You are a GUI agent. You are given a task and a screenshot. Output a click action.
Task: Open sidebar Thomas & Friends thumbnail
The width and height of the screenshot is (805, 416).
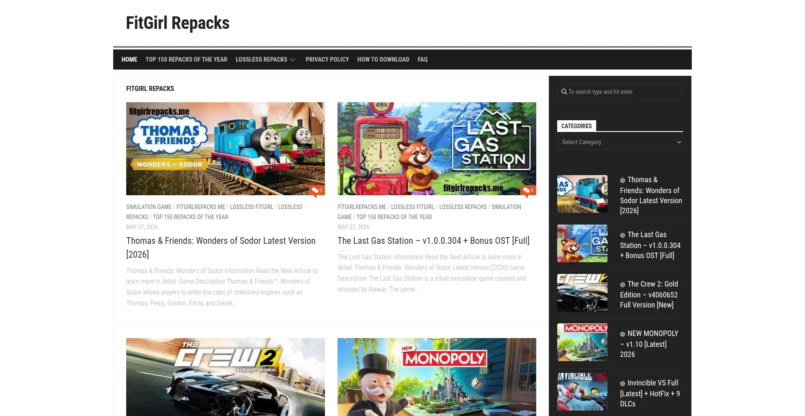click(582, 194)
